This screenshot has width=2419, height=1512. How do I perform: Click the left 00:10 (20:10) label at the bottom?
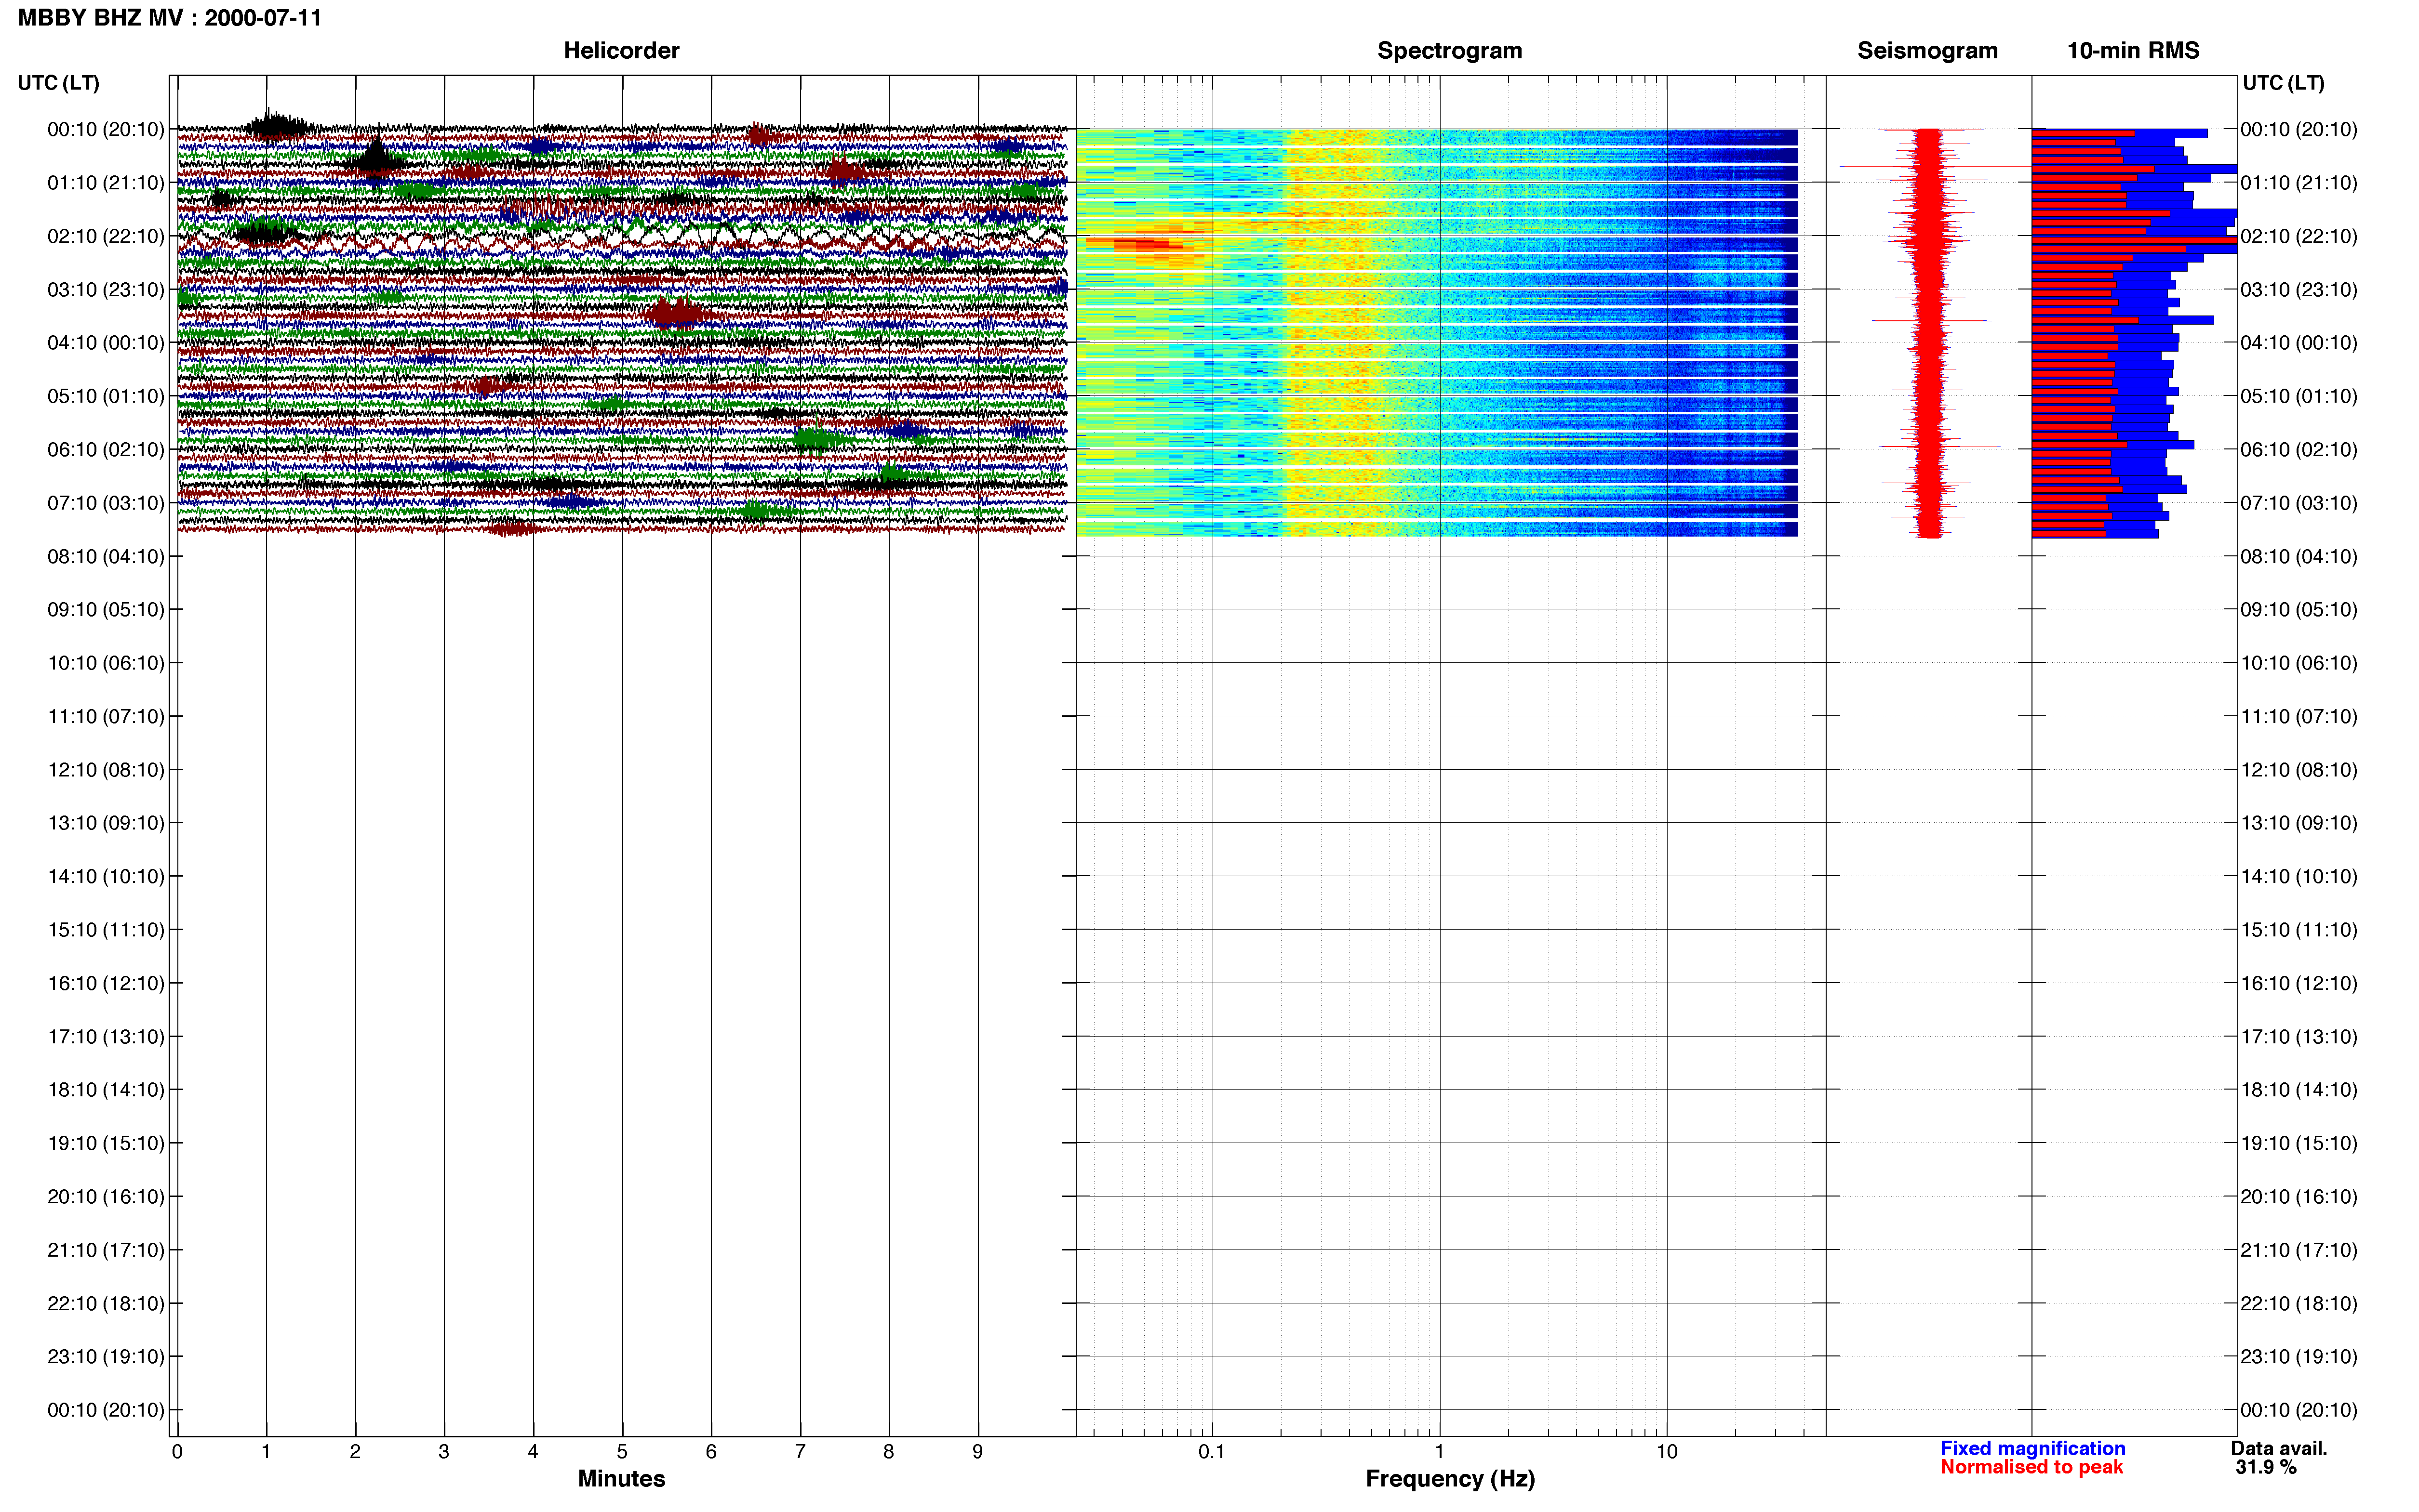tap(106, 1410)
